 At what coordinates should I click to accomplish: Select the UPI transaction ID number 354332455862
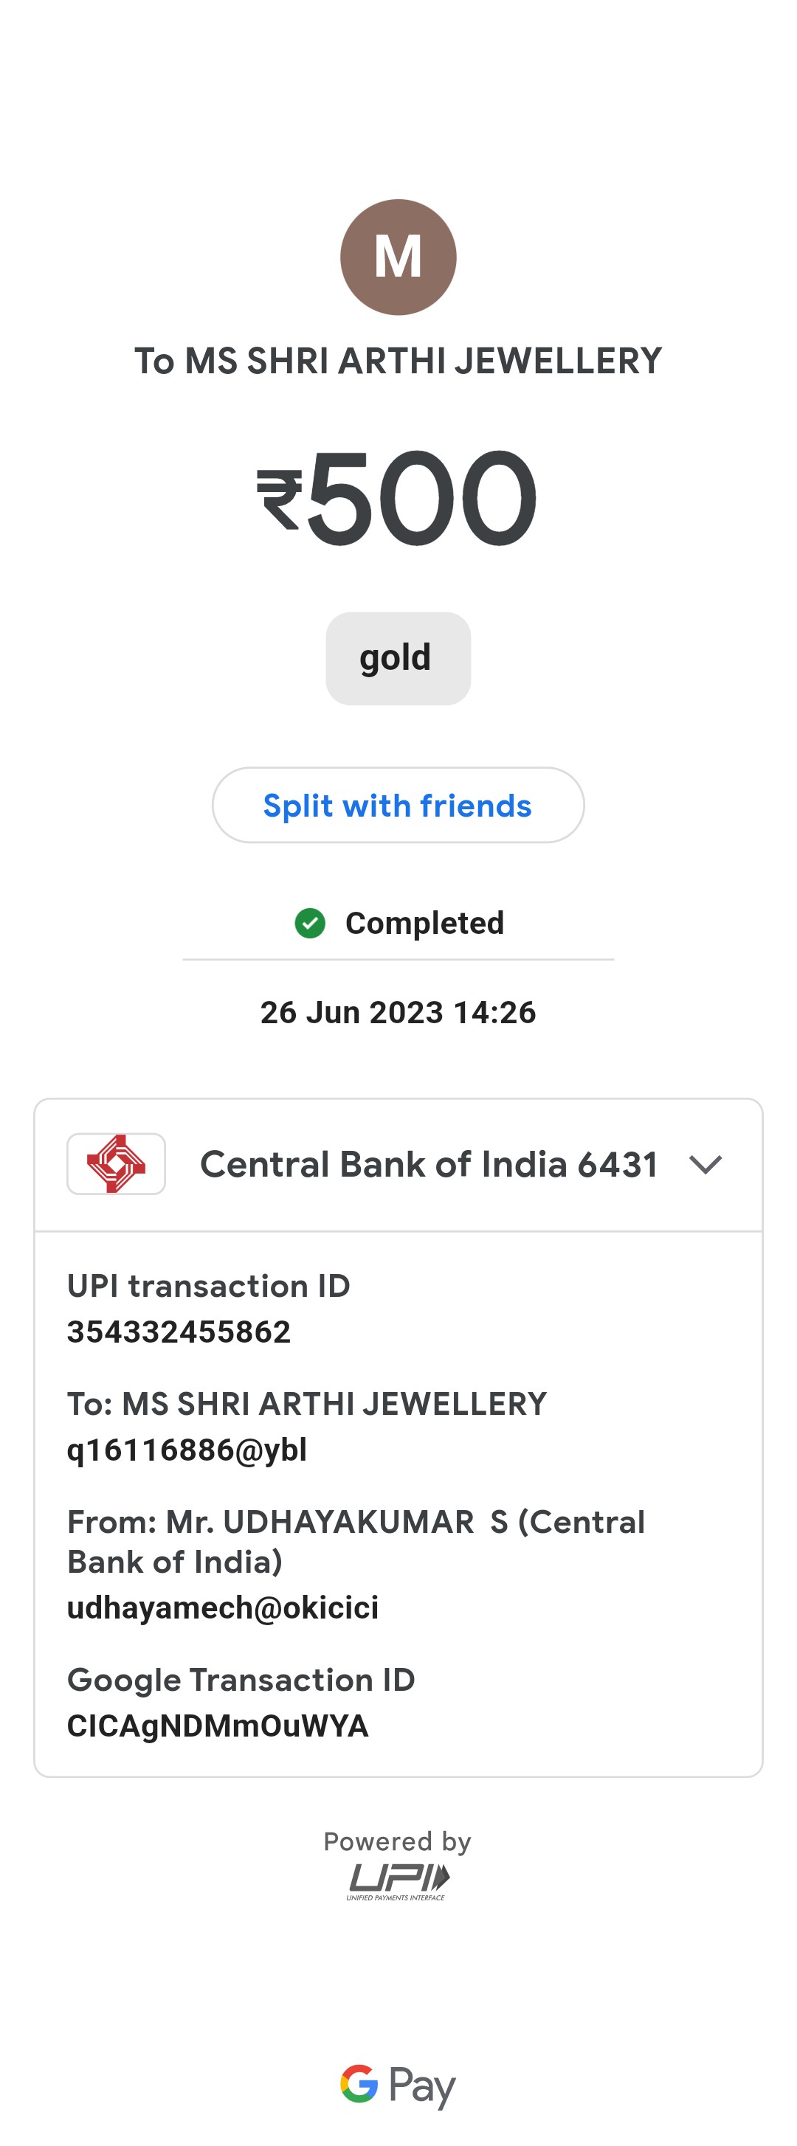pos(179,1332)
